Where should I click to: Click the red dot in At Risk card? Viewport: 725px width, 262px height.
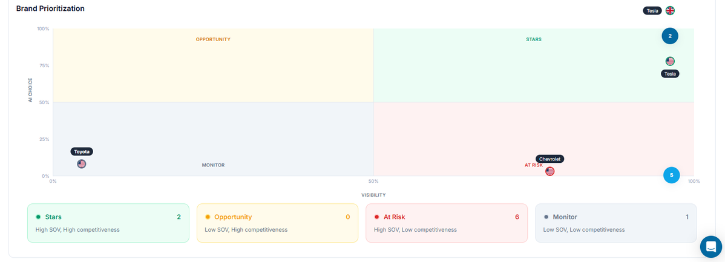(x=377, y=217)
